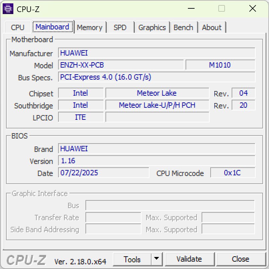Image resolution: width=269 pixels, height=269 pixels.
Task: Close the window with the X icon
Action: point(253,8)
